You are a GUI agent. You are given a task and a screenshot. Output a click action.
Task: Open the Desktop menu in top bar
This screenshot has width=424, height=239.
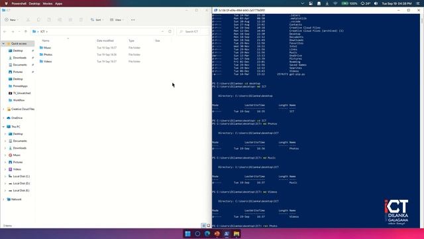[x=34, y=3]
